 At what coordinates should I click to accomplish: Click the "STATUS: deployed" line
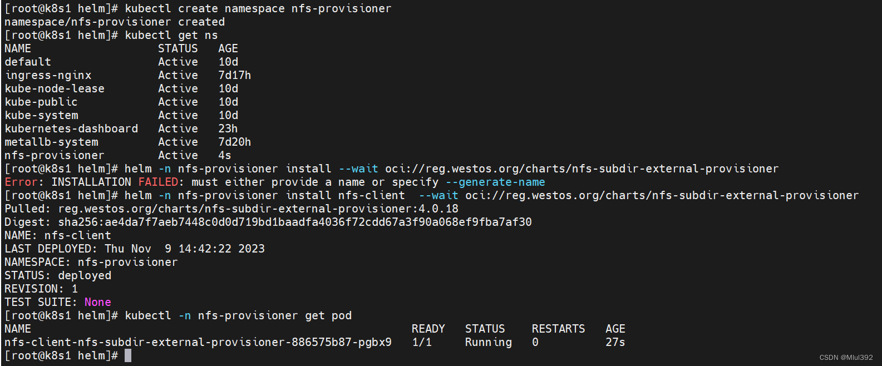tap(58, 275)
